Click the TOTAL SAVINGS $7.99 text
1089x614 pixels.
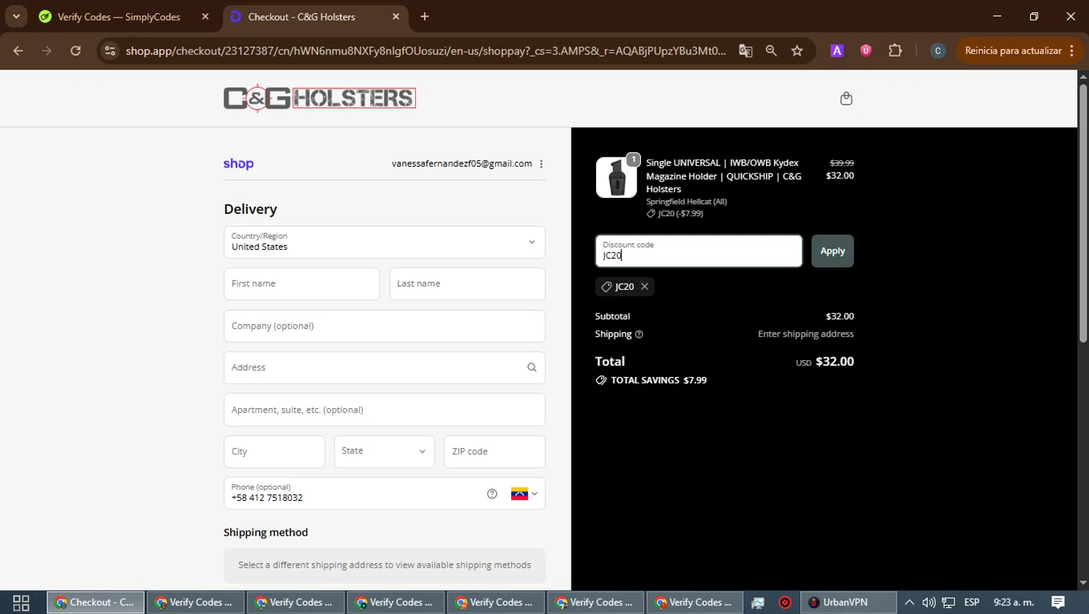point(658,381)
